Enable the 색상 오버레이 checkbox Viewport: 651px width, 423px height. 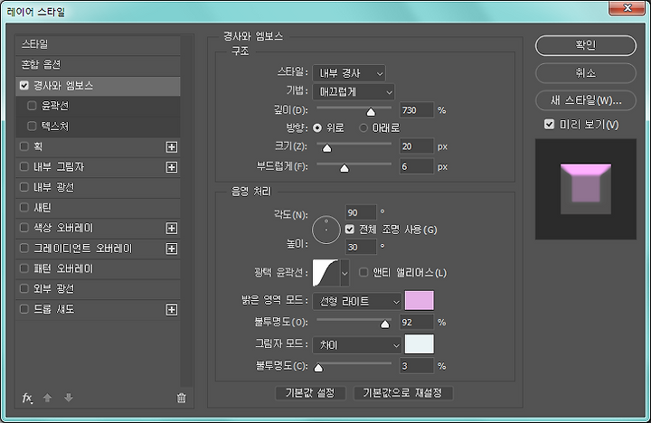(24, 228)
